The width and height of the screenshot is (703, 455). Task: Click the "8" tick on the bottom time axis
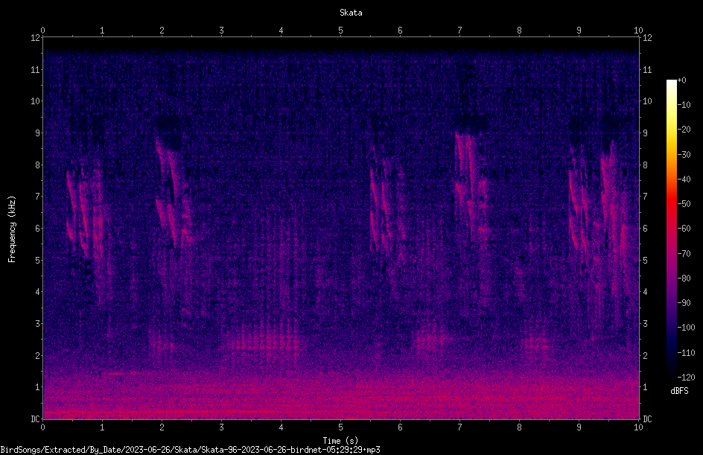pos(519,427)
